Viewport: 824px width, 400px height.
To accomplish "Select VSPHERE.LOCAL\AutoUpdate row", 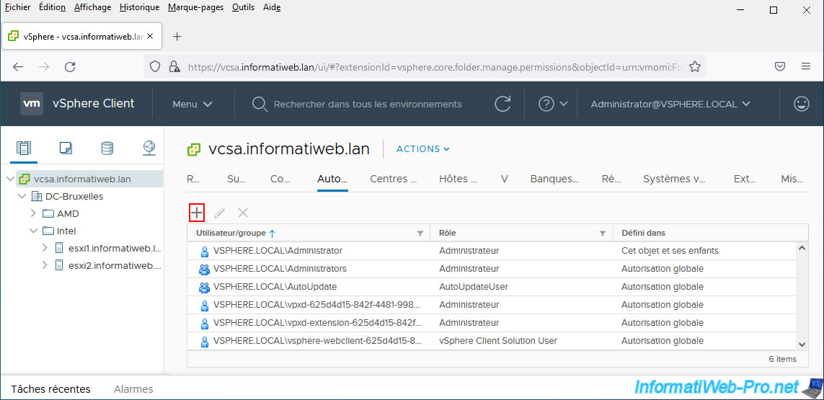I will 491,287.
